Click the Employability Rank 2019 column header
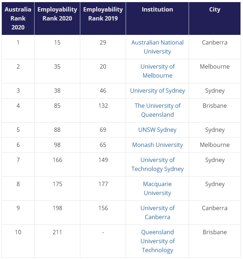The height and width of the screenshot is (259, 243). [103, 14]
